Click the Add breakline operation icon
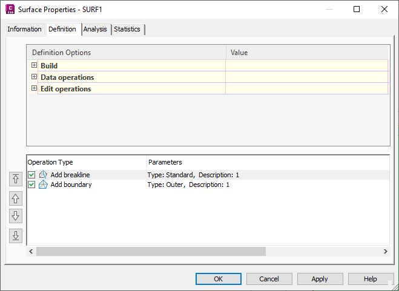399x291 pixels. point(43,175)
